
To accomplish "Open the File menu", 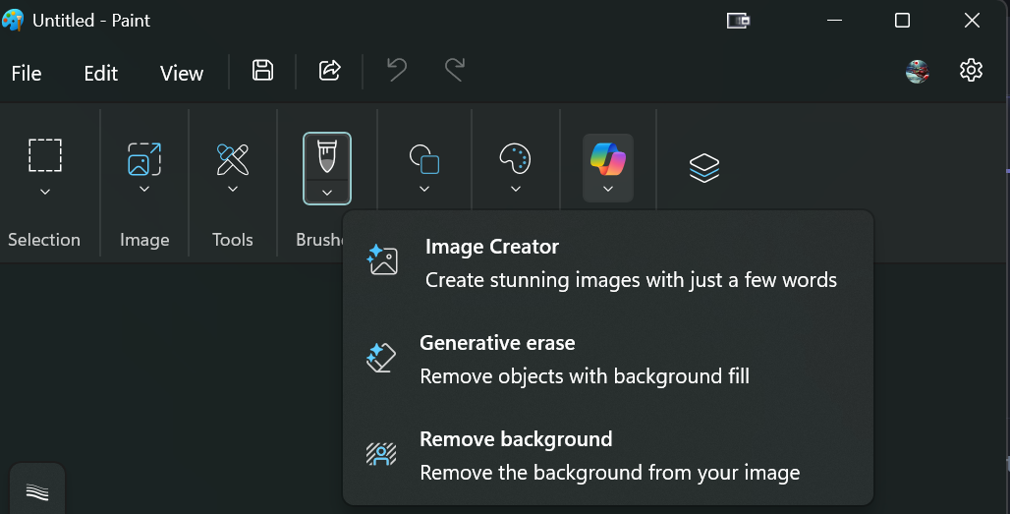I will pyautogui.click(x=27, y=74).
